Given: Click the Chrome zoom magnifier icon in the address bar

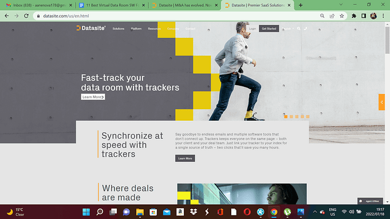Looking at the screenshot, I should pyautogui.click(x=322, y=16).
